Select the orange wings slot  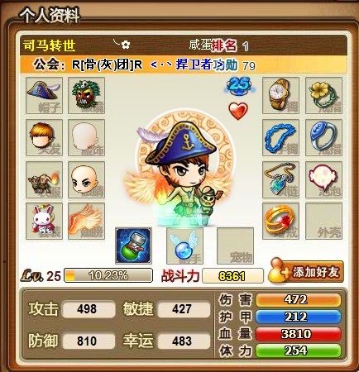(86, 221)
